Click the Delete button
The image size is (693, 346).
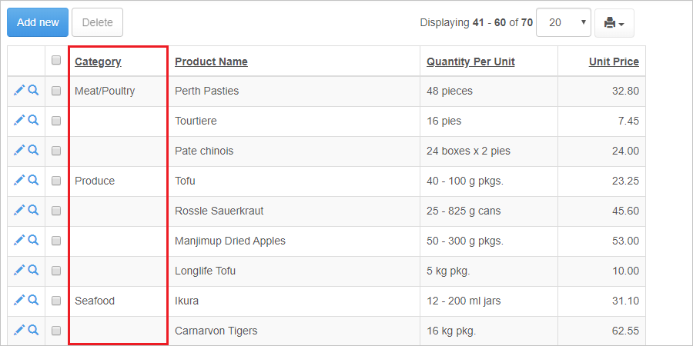(97, 22)
